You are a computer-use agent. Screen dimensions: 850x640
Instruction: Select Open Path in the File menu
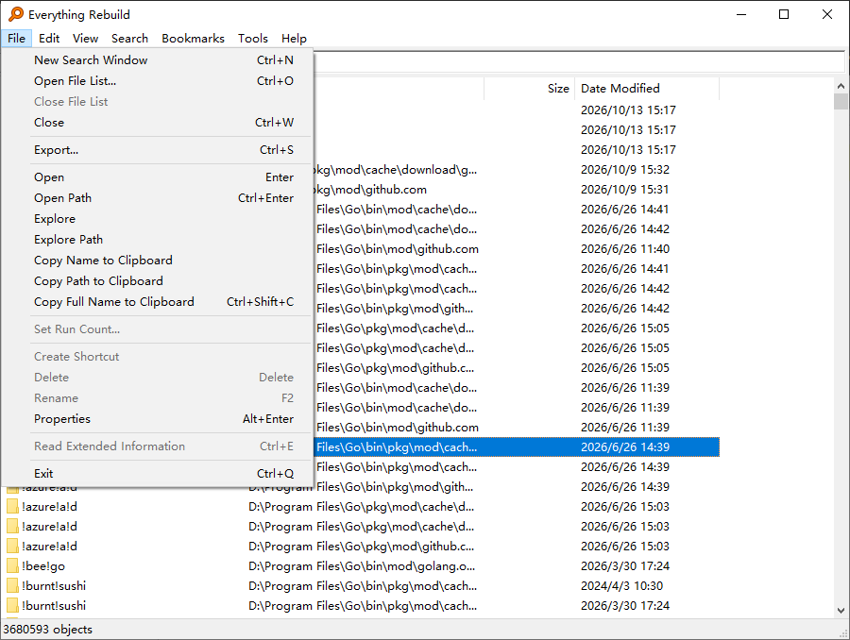coord(158,198)
